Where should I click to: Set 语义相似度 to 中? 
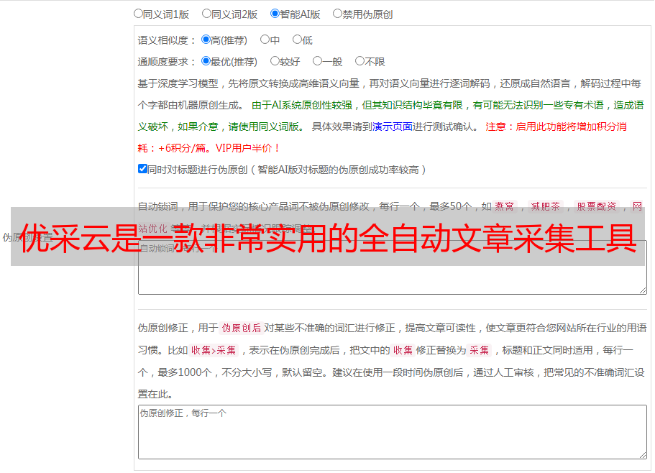click(x=265, y=40)
